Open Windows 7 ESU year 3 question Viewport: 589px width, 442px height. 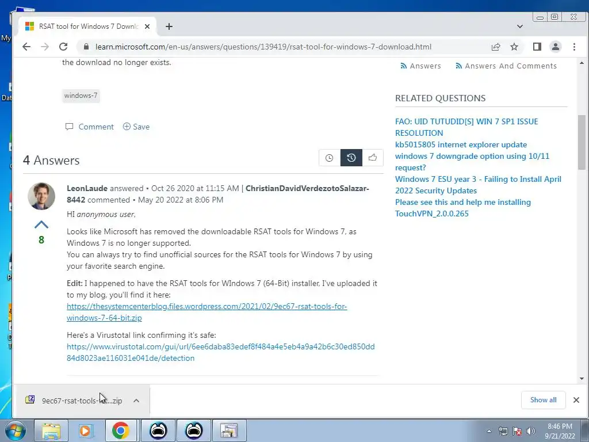478,185
